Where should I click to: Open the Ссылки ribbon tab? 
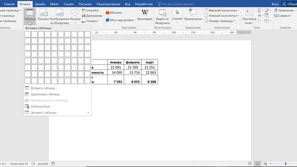pyautogui.click(x=69, y=4)
